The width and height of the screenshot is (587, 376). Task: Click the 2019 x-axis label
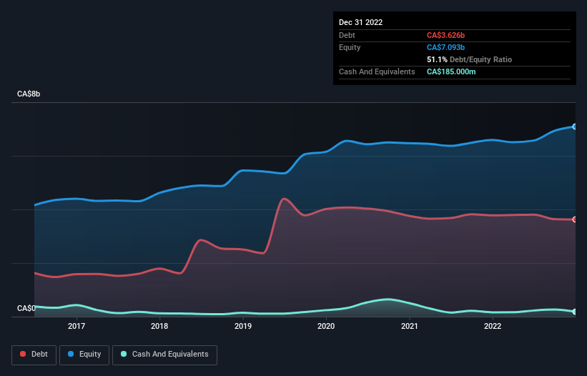coord(243,326)
